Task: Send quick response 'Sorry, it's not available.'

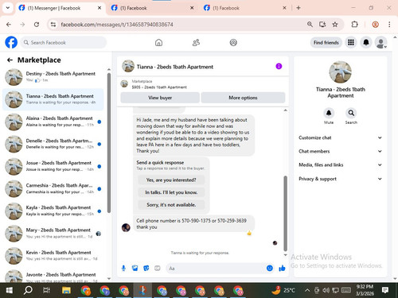Action: point(171,205)
